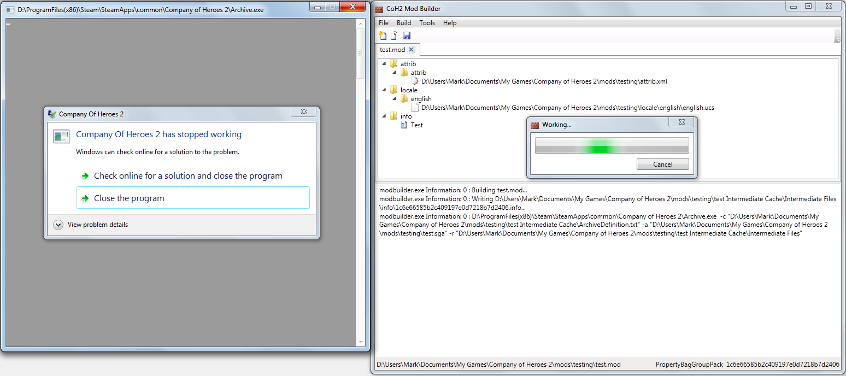This screenshot has width=846, height=376.
Task: Select the locale tree row label
Action: (409, 90)
